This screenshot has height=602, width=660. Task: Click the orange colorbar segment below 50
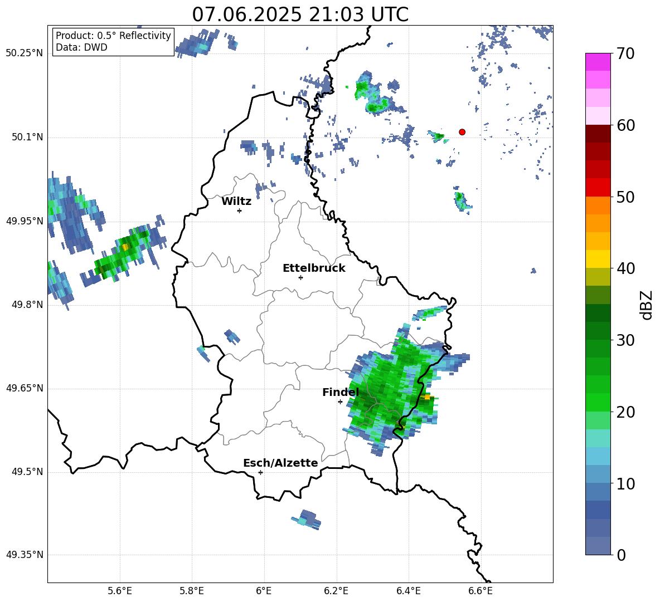coord(598,205)
